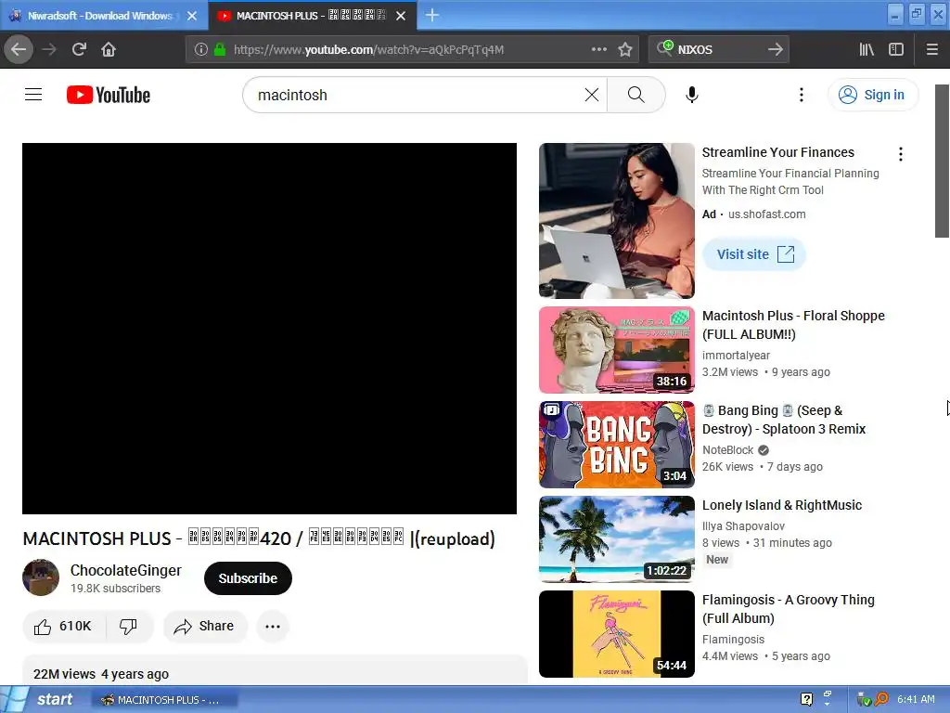The width and height of the screenshot is (950, 713).
Task: Submit browser search with the arrow button
Action: [775, 50]
